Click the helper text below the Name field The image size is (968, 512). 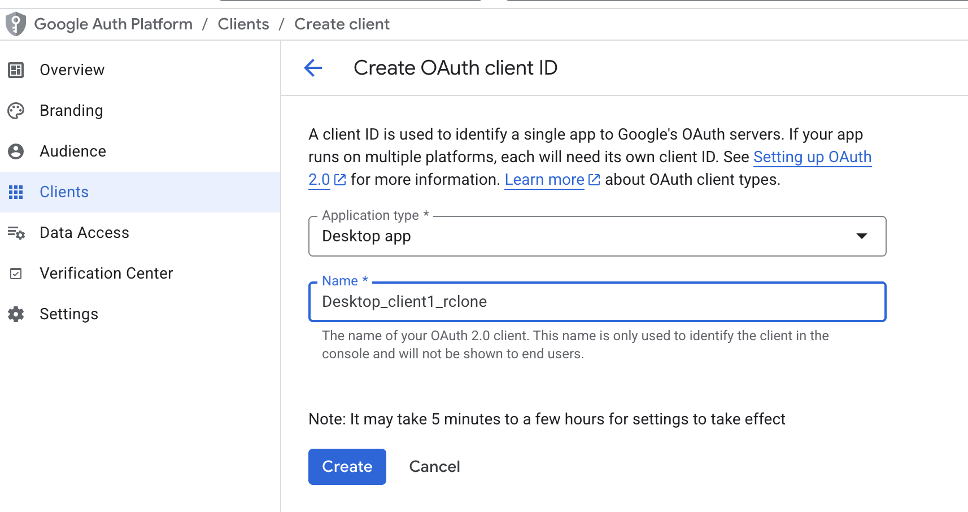click(575, 345)
